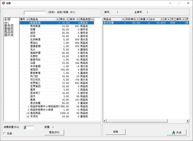
Task: Open the 折 column dropdown
Action: (169, 19)
